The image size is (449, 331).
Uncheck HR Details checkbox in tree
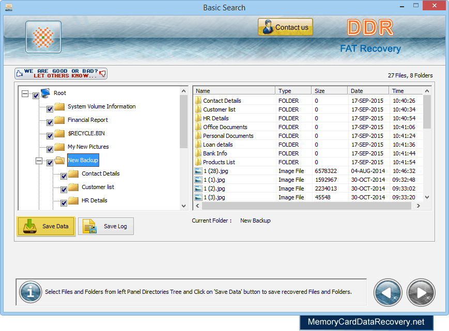point(64,203)
